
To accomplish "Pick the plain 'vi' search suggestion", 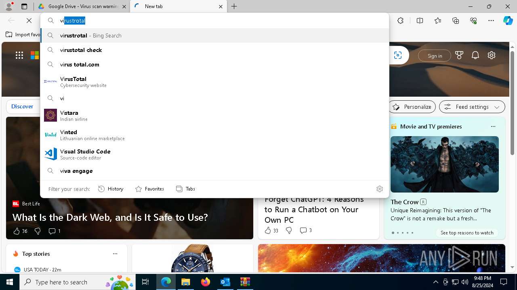I will (214, 98).
